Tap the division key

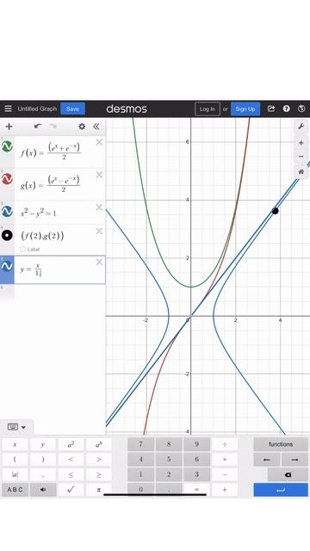225,444
